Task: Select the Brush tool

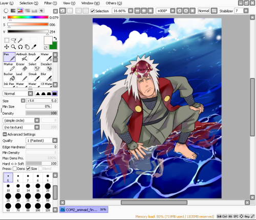Action: point(34,57)
